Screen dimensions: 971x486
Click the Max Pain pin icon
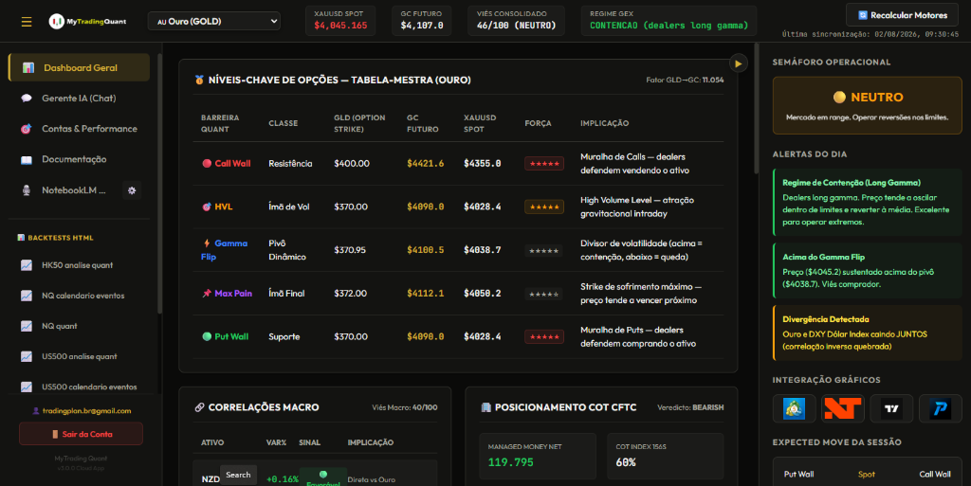pos(207,293)
